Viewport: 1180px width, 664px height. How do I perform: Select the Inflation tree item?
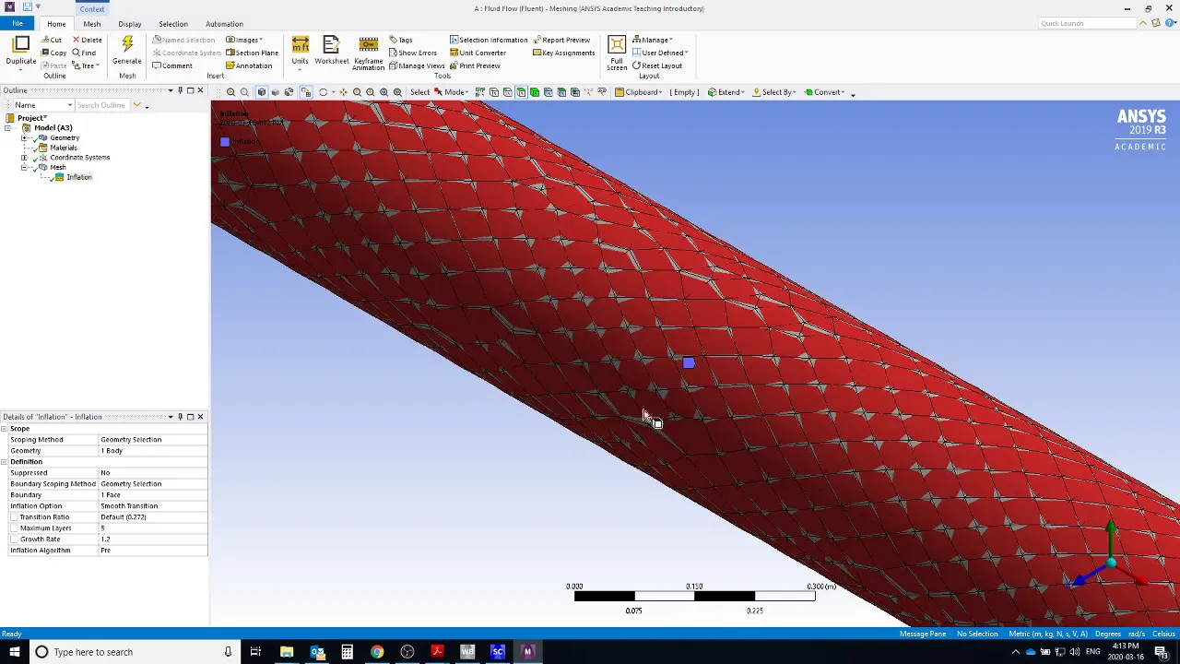(x=78, y=177)
